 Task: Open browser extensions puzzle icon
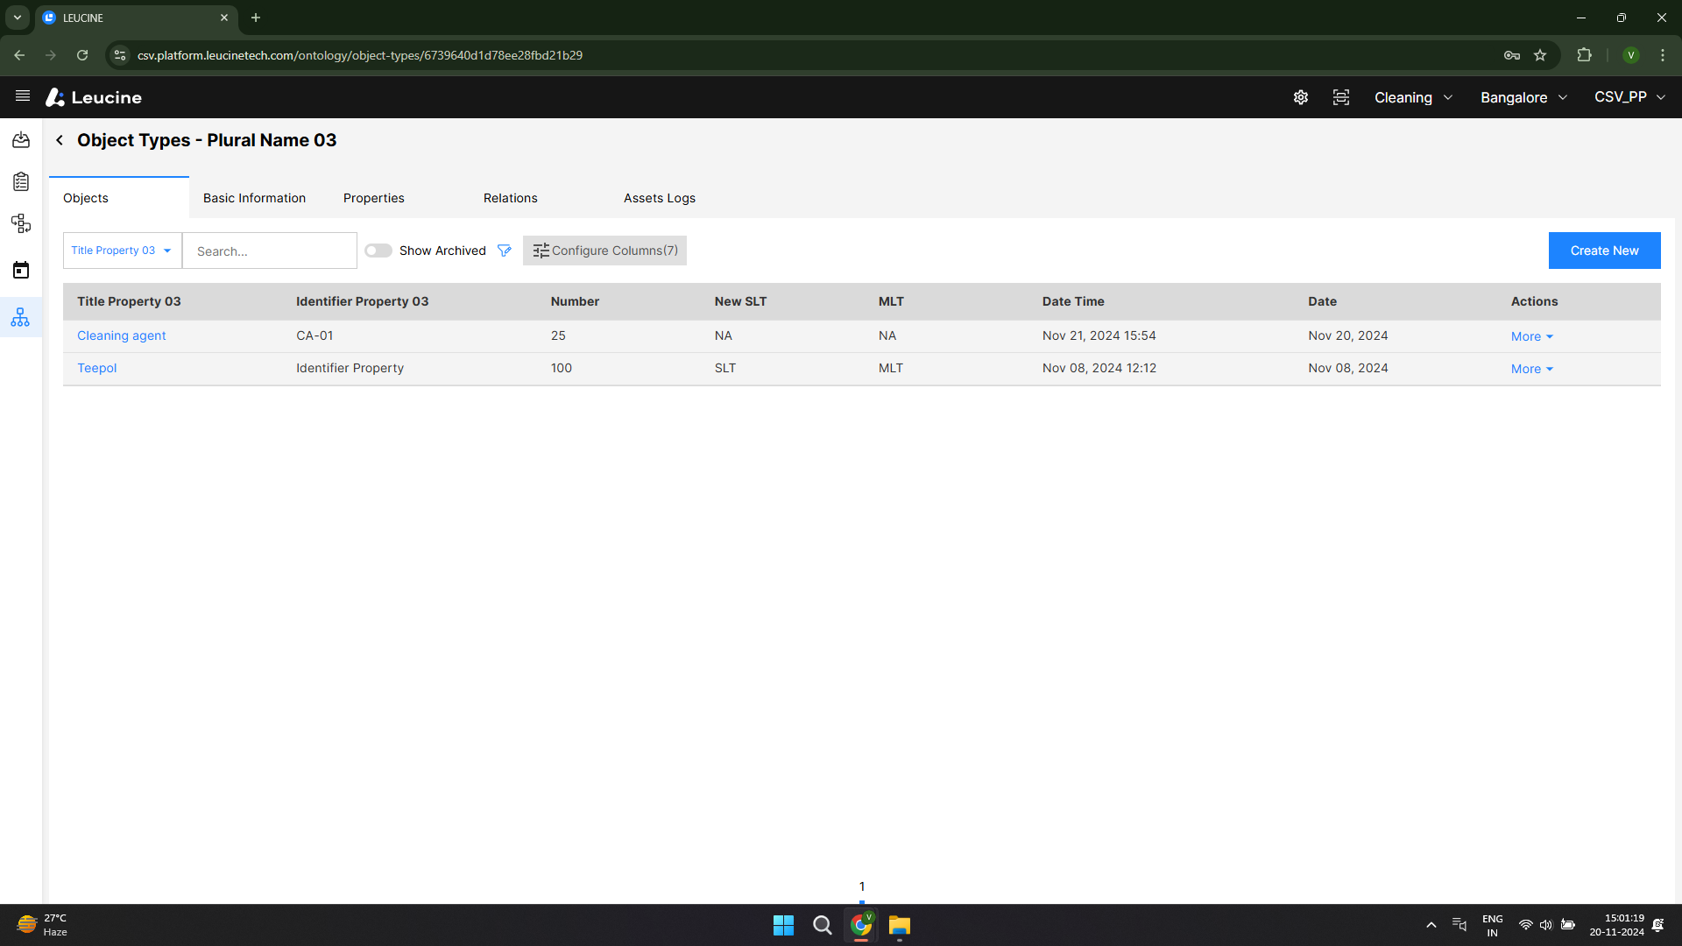point(1584,55)
